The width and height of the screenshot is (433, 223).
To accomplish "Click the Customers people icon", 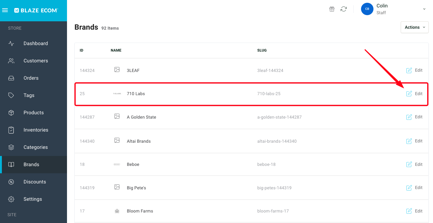I will click(x=11, y=61).
